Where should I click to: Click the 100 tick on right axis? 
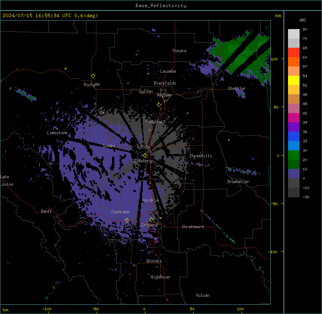pyautogui.click(x=274, y=59)
